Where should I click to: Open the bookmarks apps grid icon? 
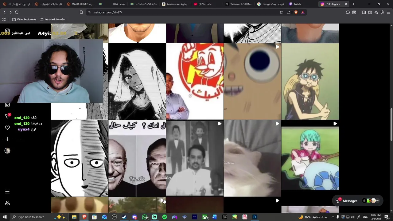tap(4, 19)
